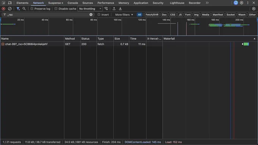Open the Console tab
The width and height of the screenshot is (258, 145).
point(73,3)
